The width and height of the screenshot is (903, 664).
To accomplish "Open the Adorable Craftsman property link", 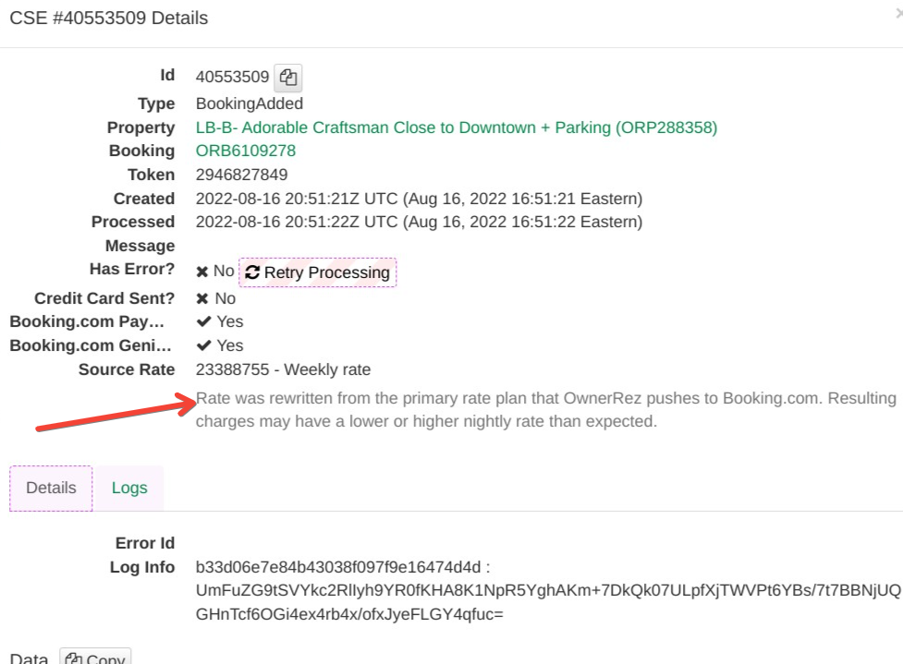I will 456,127.
